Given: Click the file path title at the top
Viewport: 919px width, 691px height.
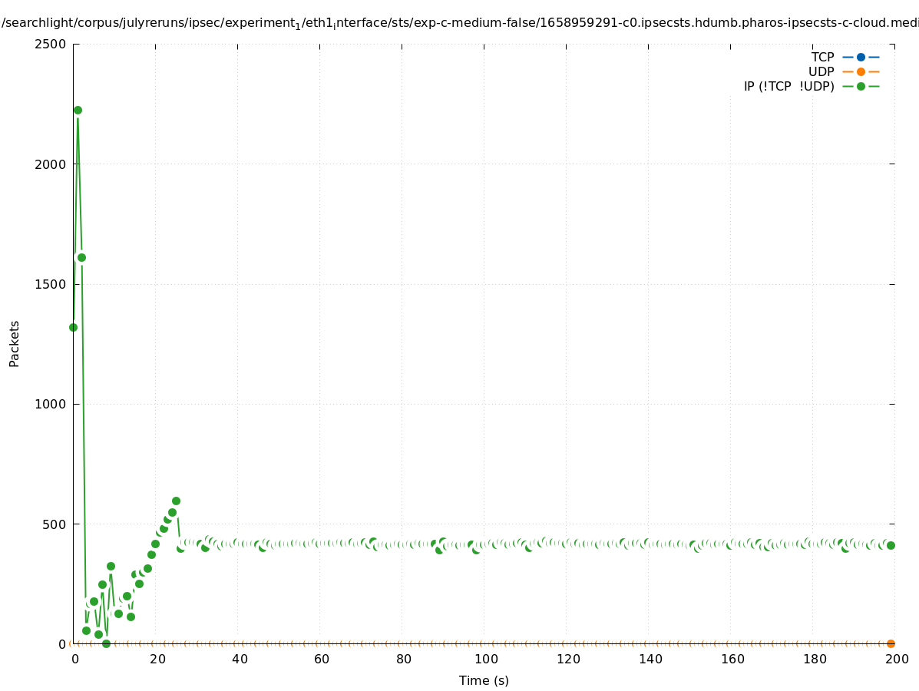Looking at the screenshot, I should coord(459,23).
